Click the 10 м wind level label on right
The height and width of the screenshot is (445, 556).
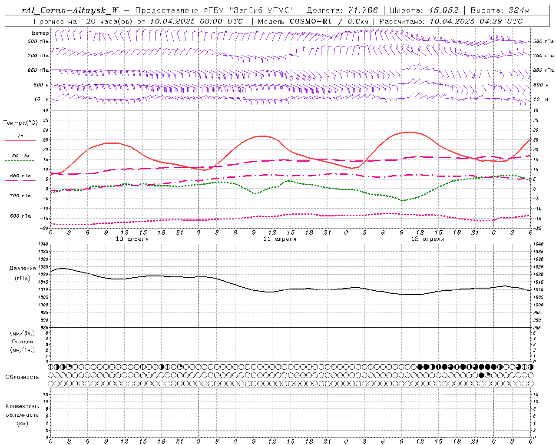(540, 99)
